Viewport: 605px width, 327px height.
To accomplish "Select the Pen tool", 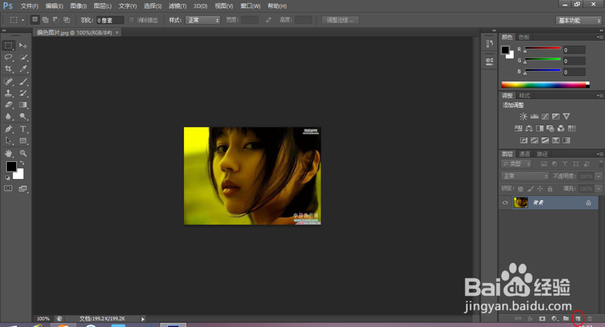I will pyautogui.click(x=8, y=129).
